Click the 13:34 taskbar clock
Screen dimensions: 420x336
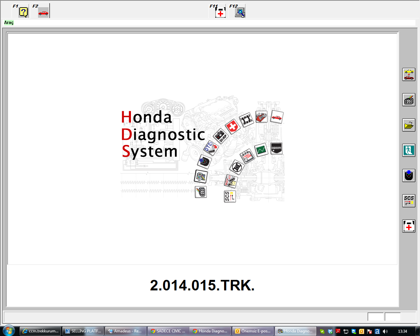pos(402,331)
